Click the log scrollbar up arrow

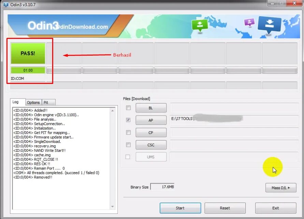[113, 111]
